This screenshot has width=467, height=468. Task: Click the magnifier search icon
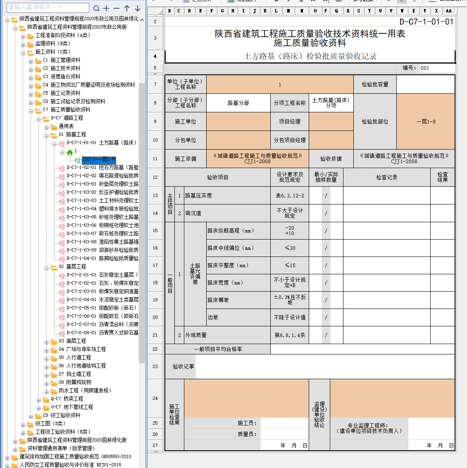tap(96, 8)
